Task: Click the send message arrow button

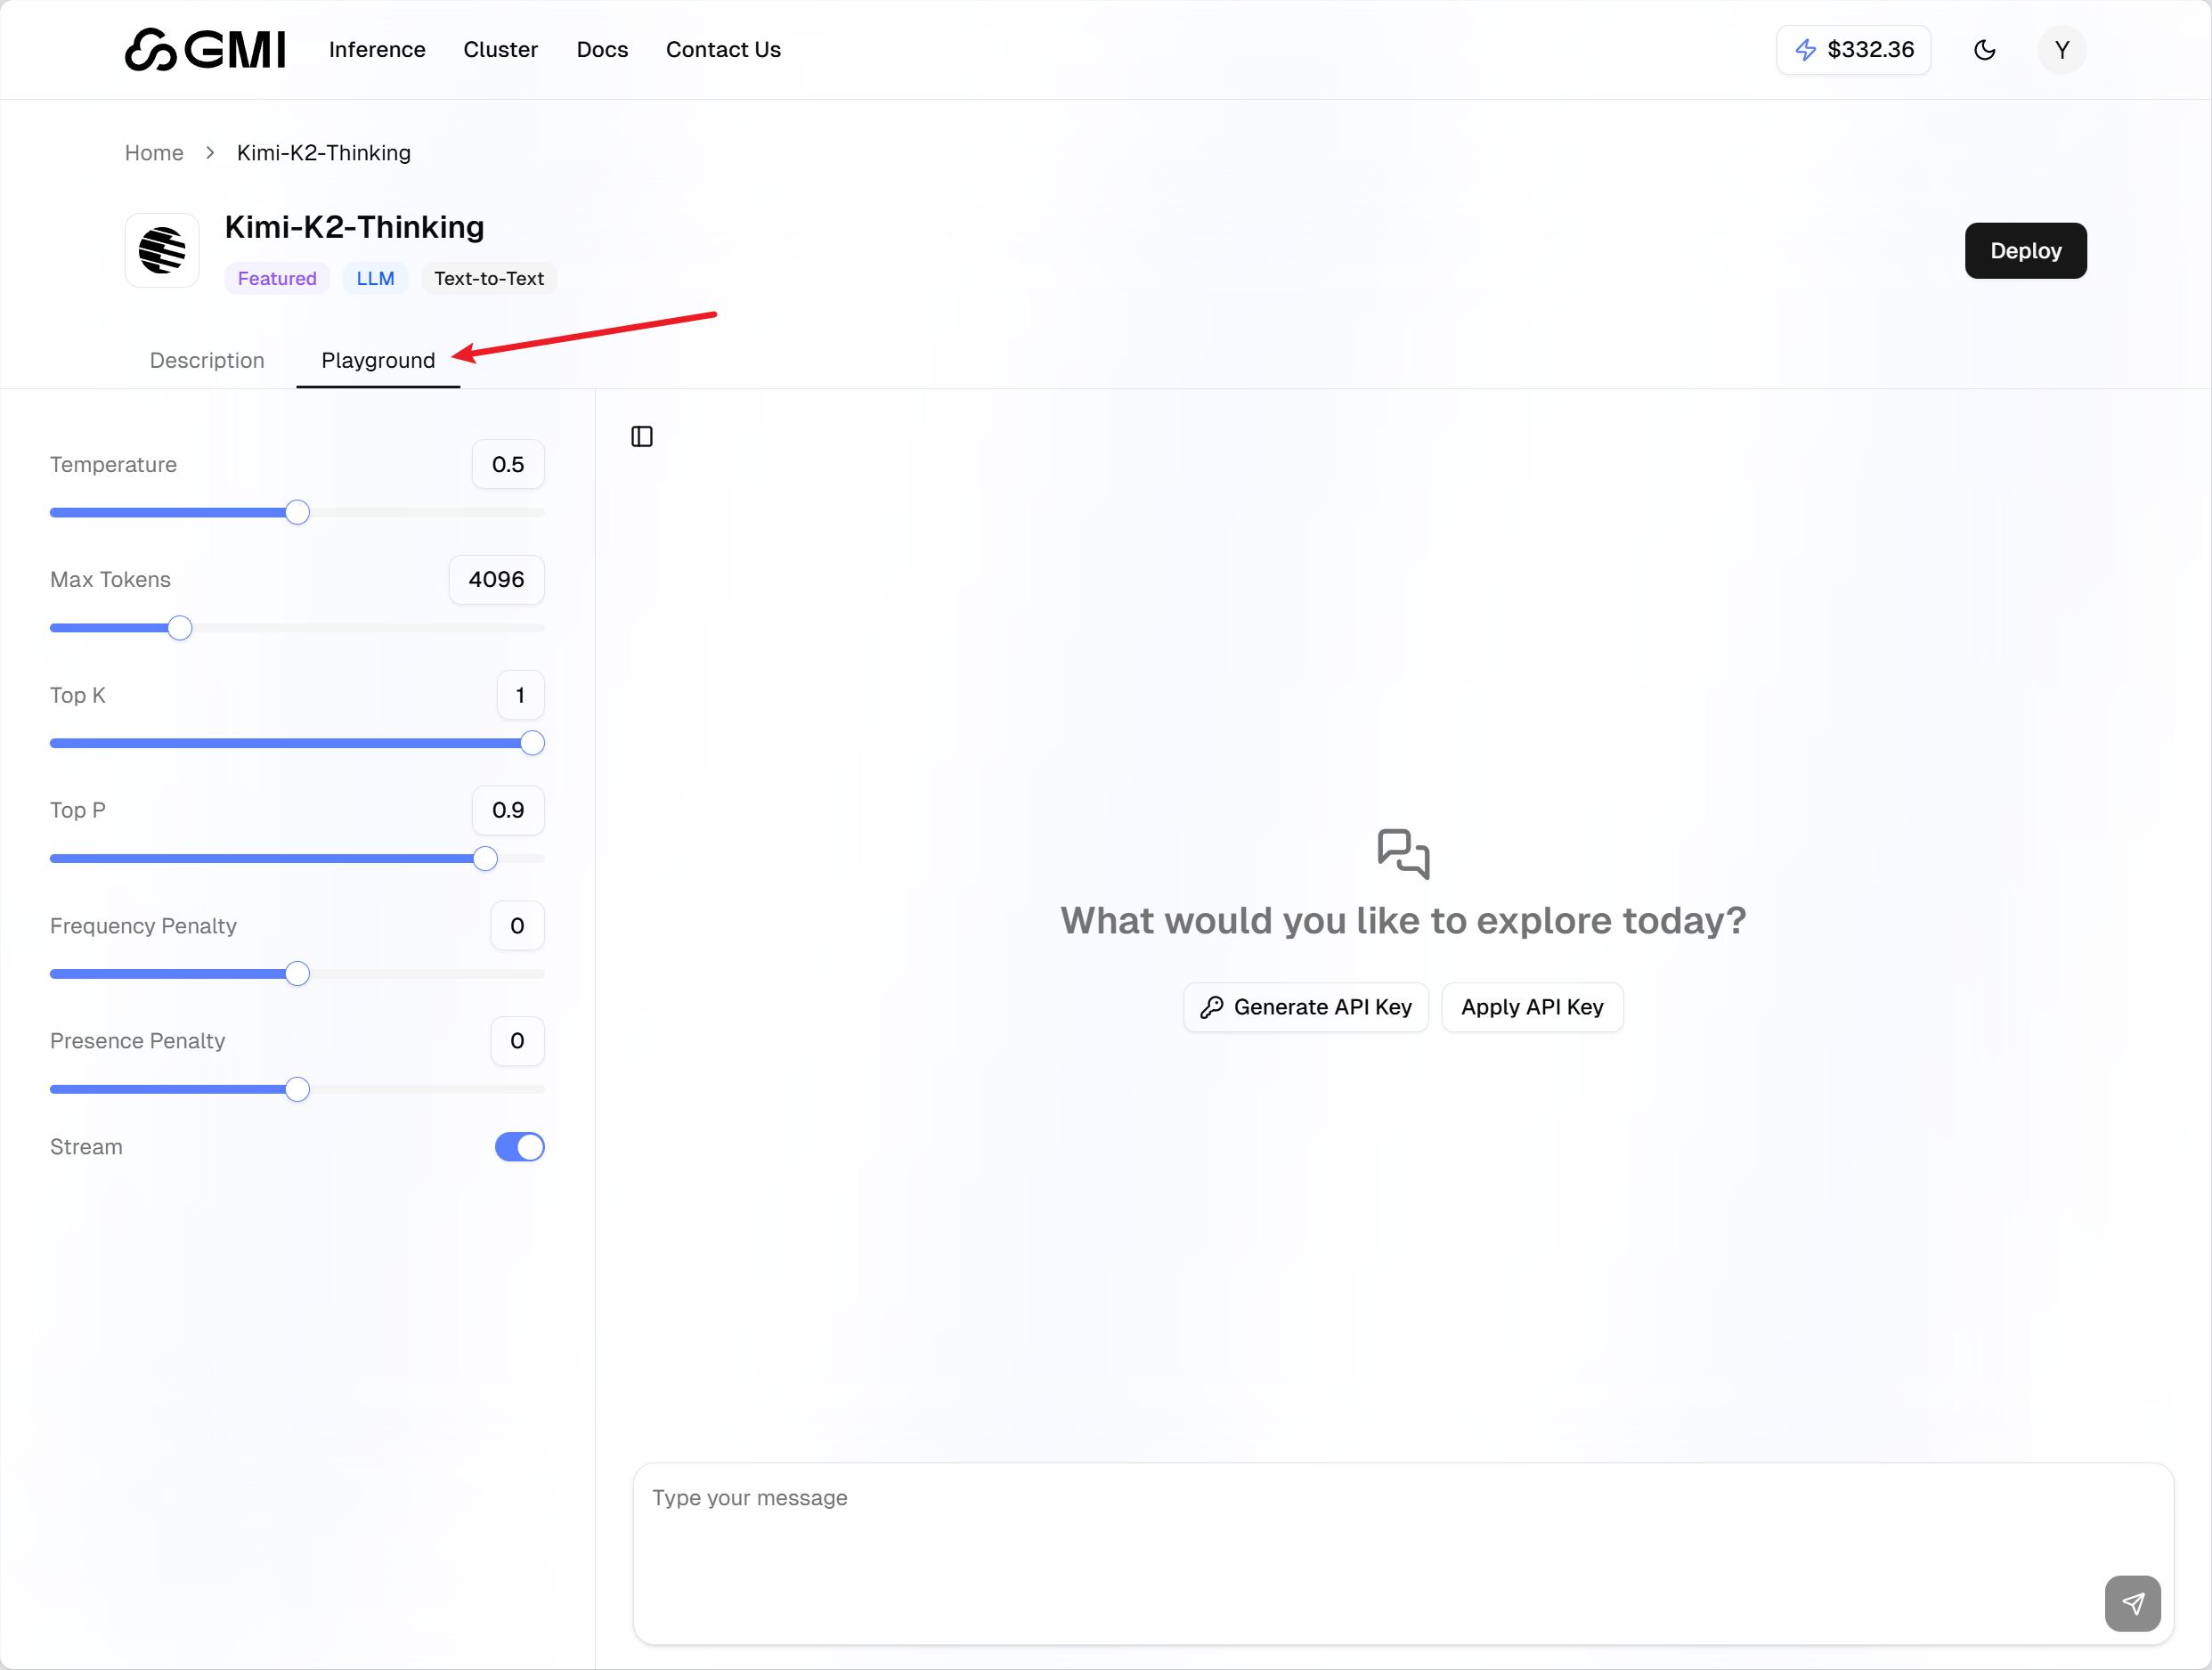Action: click(2132, 1603)
